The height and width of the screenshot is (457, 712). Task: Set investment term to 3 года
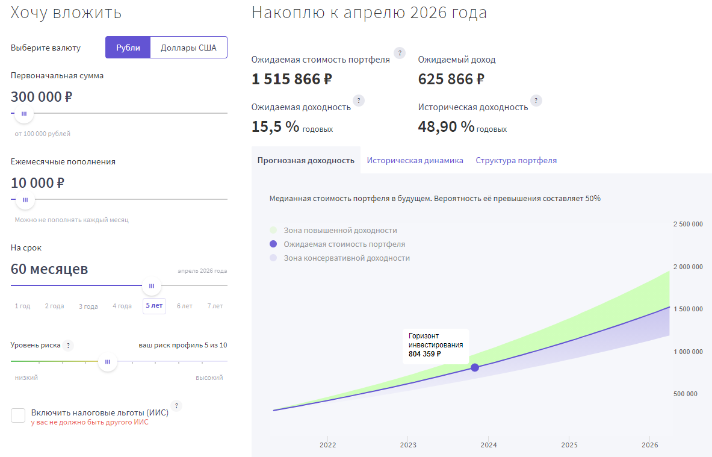tap(88, 306)
